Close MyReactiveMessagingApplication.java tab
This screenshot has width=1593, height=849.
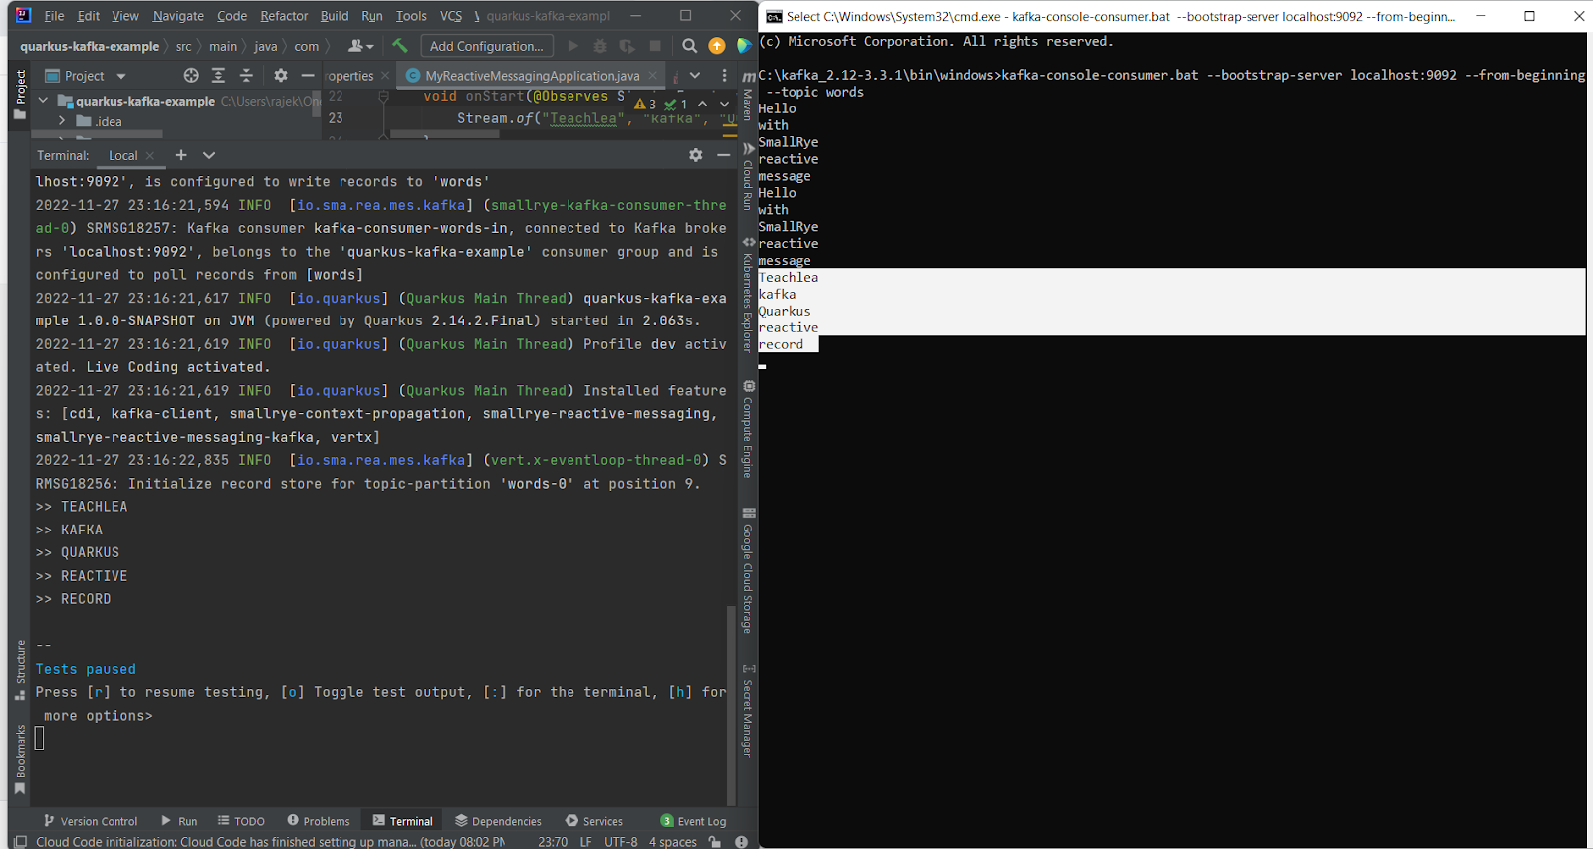[653, 76]
